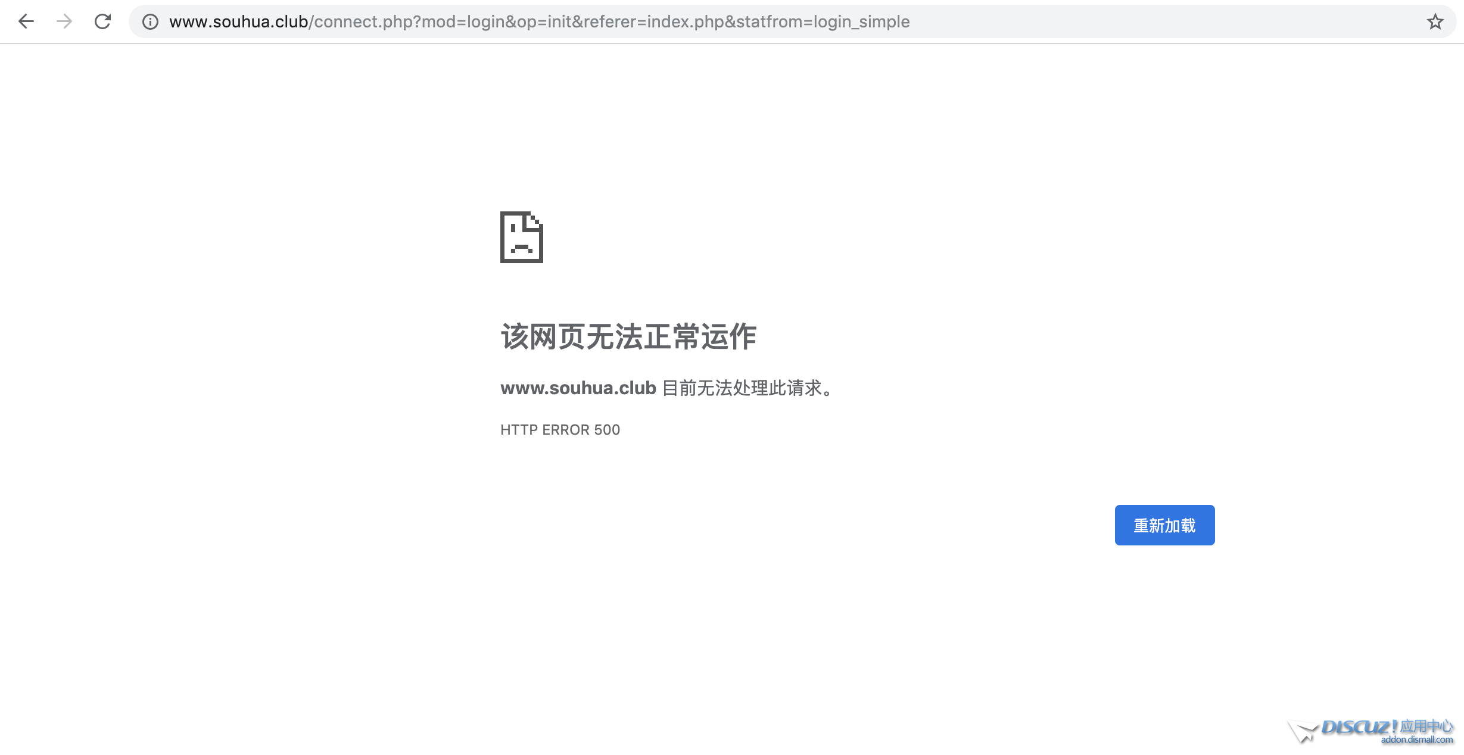Click the HTTP ERROR 500 code text
The width and height of the screenshot is (1464, 755).
[x=560, y=430]
